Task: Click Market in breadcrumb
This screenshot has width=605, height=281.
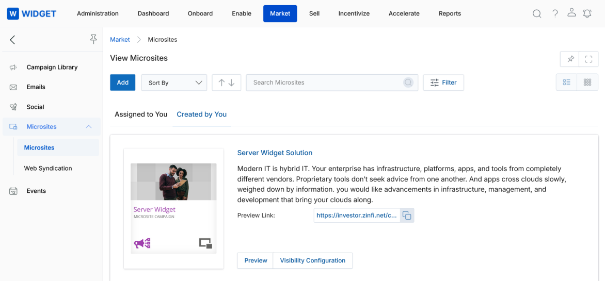Action: point(120,39)
